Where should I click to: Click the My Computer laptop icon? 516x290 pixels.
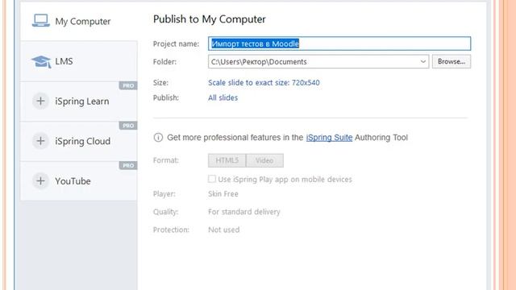pos(41,21)
